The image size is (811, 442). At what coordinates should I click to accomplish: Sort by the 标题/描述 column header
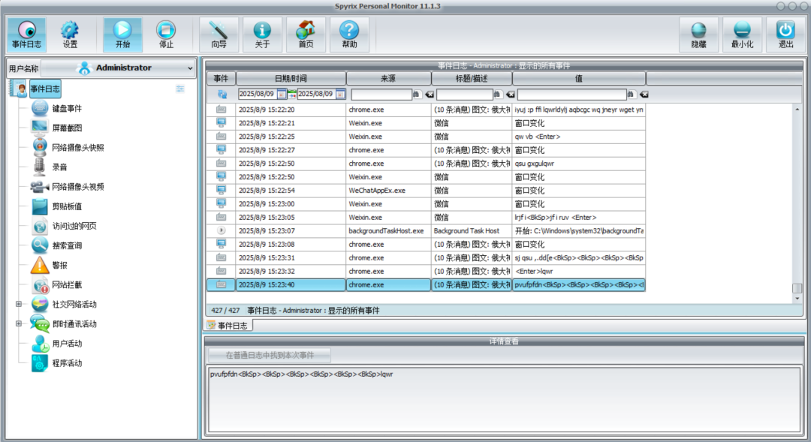point(472,79)
